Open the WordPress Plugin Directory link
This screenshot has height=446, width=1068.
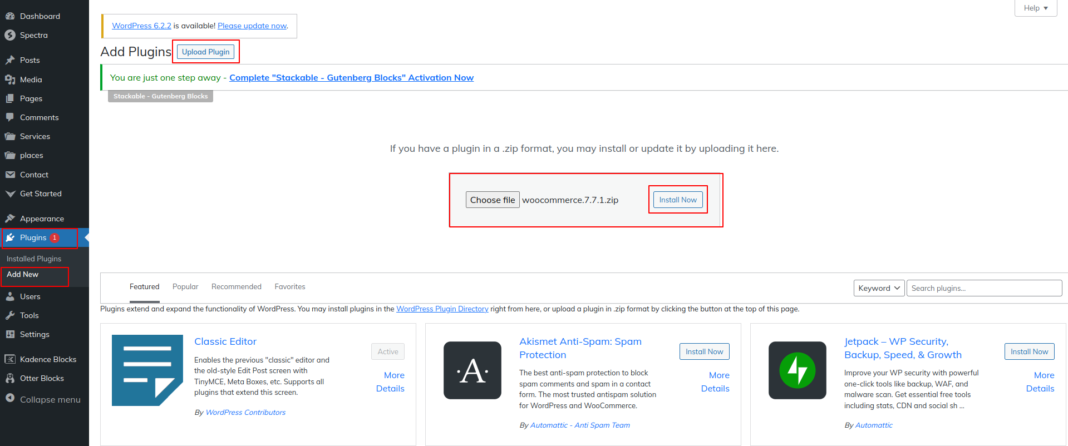pyautogui.click(x=442, y=309)
